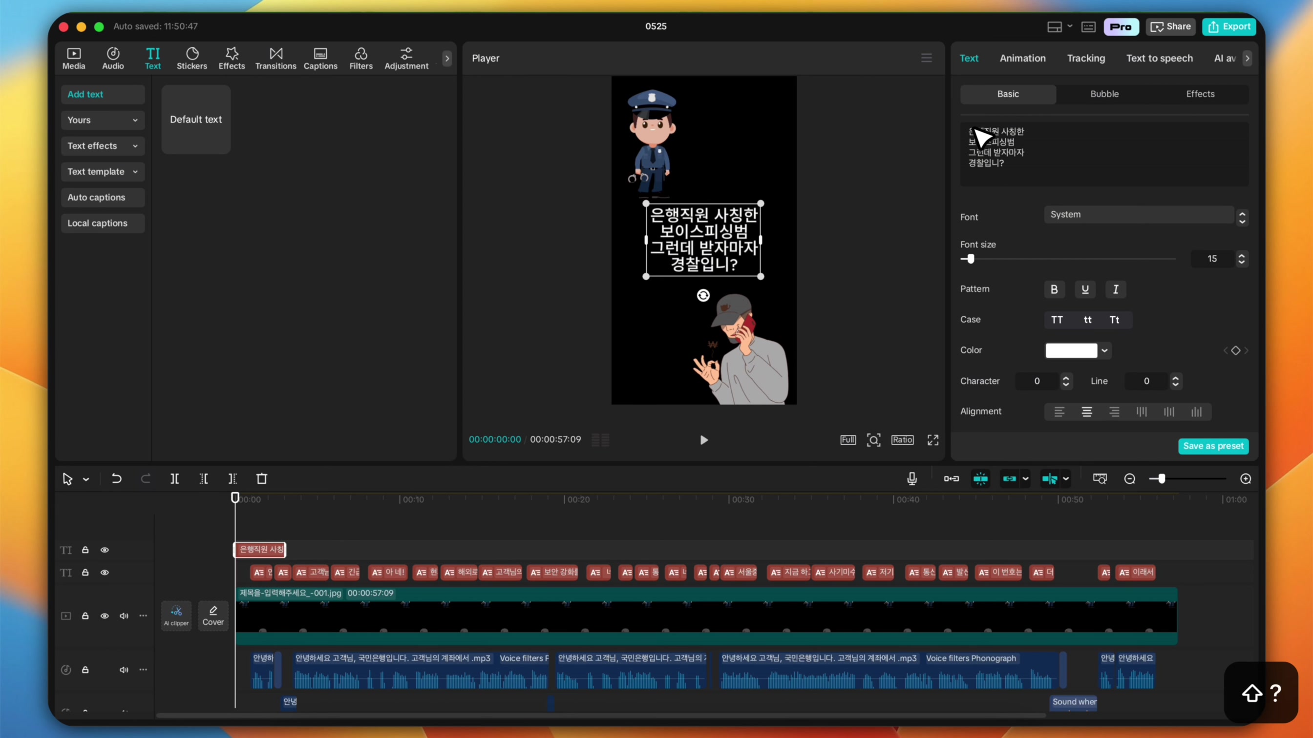Toggle visibility of the main video track
Screen dimensions: 1313x738
pyautogui.click(x=105, y=616)
